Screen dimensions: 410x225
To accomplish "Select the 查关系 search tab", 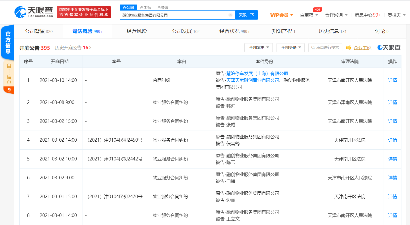I will [163, 8].
